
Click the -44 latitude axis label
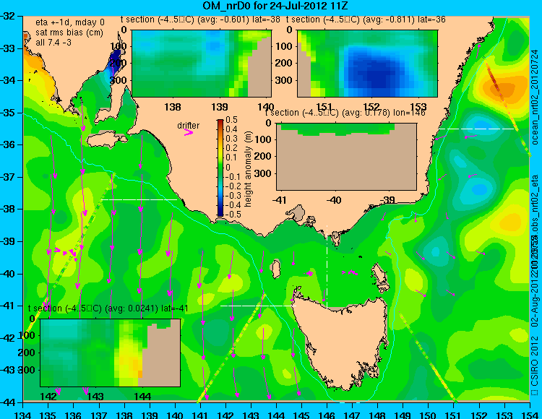[x=8, y=402]
